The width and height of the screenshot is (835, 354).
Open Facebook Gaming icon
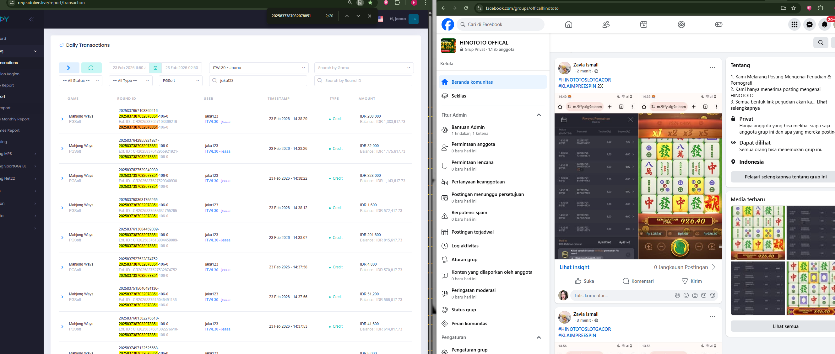click(719, 24)
